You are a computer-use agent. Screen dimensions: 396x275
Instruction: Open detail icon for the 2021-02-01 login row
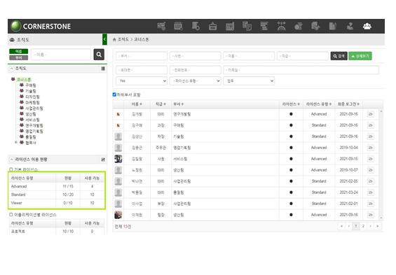pyautogui.click(x=371, y=204)
